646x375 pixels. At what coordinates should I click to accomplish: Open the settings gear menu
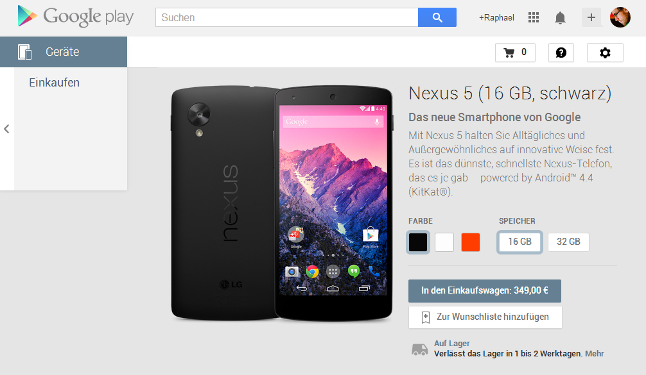point(605,53)
